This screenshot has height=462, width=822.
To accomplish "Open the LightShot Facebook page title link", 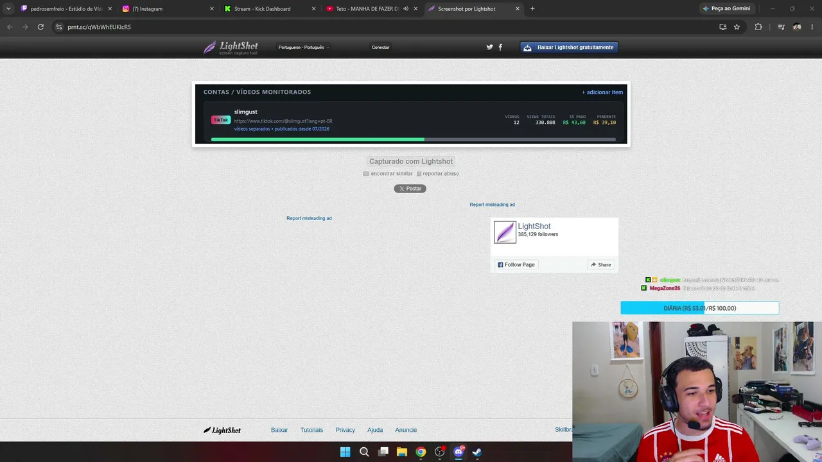I will click(x=534, y=227).
